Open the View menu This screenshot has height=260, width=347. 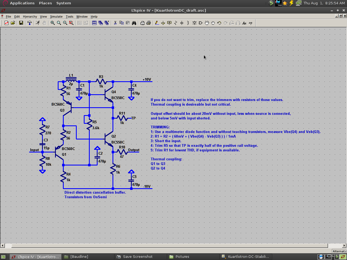click(43, 17)
